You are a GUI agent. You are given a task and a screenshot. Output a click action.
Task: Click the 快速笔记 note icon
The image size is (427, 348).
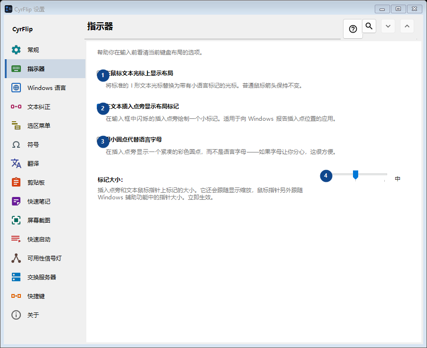[16, 201]
